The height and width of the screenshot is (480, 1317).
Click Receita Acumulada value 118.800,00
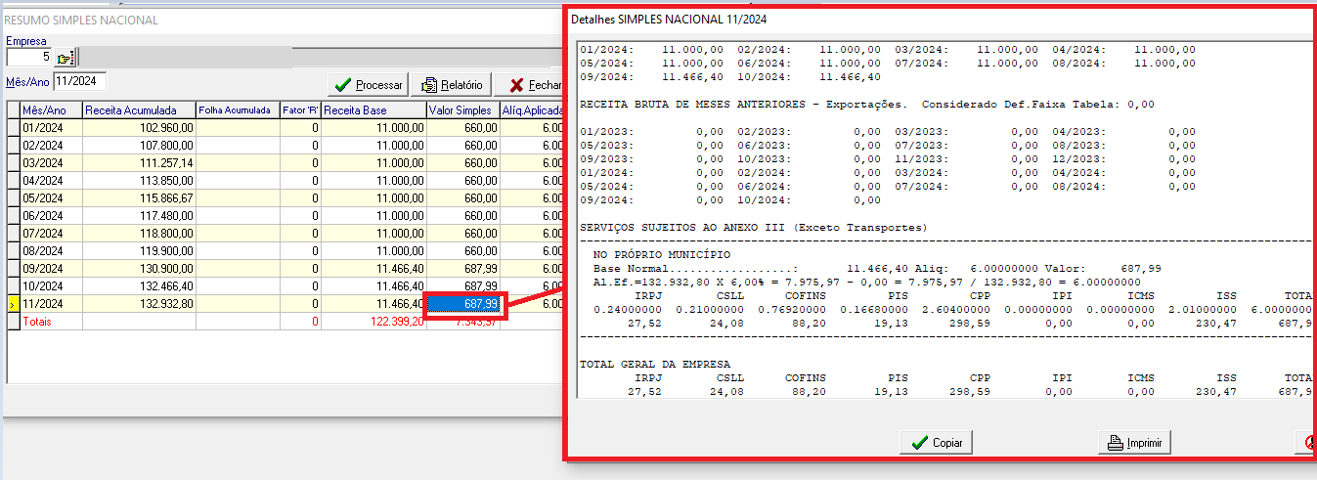click(166, 233)
